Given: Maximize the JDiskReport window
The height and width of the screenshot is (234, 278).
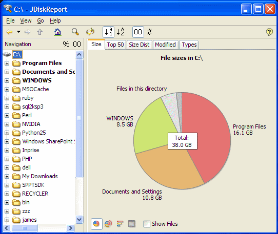Looking at the screenshot, I should click(258, 9).
